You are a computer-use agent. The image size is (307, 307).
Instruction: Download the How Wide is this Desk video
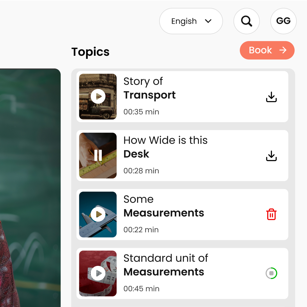click(271, 156)
